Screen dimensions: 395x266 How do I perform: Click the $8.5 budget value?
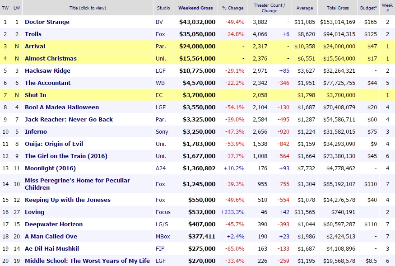tap(371, 261)
